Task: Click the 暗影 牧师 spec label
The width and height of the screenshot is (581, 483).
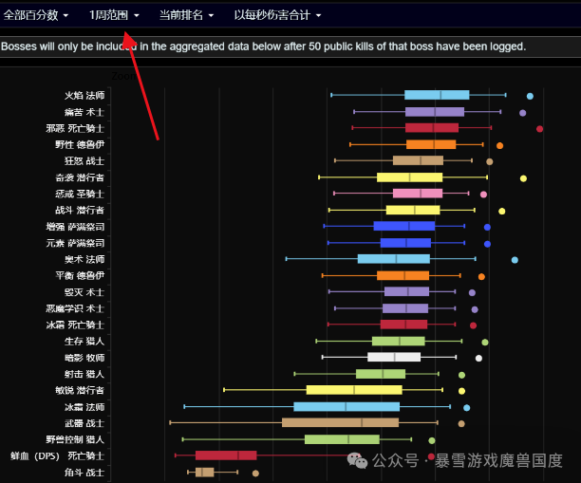Action: (x=84, y=358)
